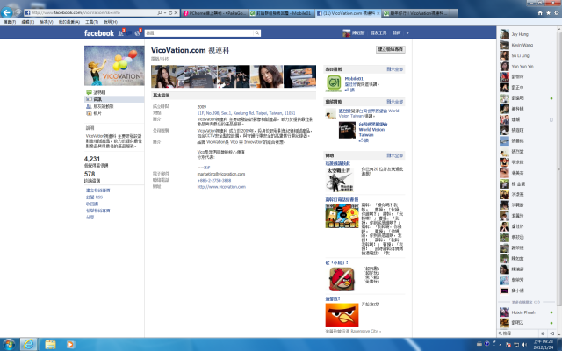Open the chat sidebar options gear icon
This screenshot has height=351, width=562.
click(x=543, y=333)
